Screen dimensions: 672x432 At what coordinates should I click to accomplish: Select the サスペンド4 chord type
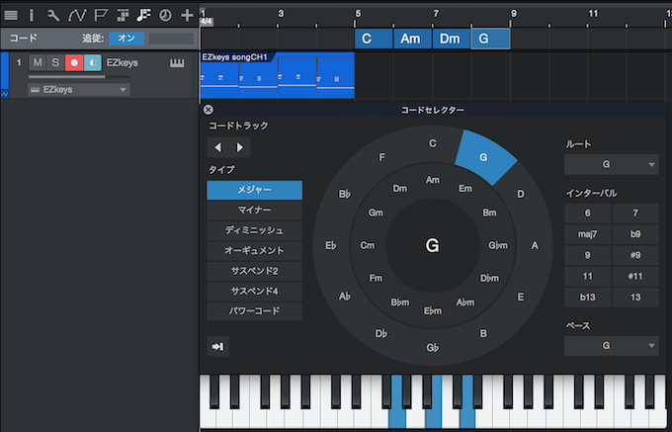[255, 291]
